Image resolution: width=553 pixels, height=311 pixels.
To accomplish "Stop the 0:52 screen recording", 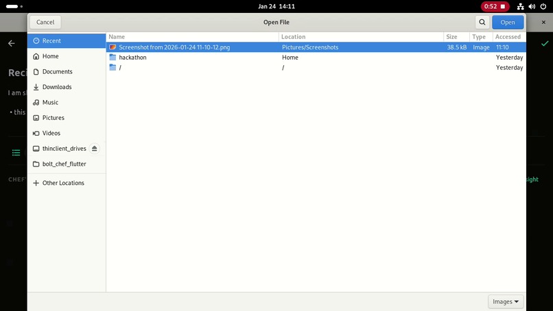I will [x=495, y=6].
